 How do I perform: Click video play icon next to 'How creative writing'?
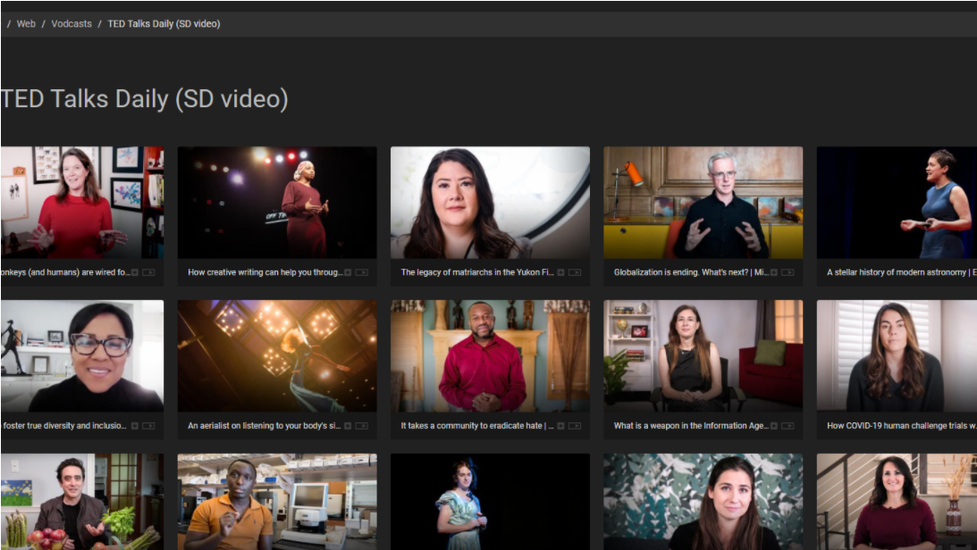(x=361, y=272)
